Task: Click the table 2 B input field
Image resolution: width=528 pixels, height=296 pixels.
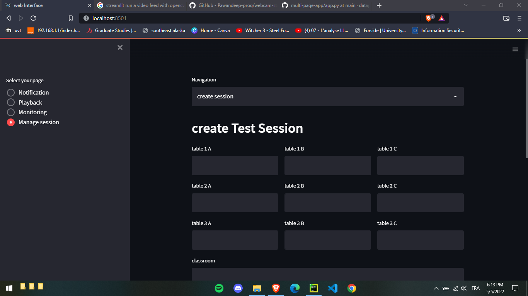Action: click(328, 203)
